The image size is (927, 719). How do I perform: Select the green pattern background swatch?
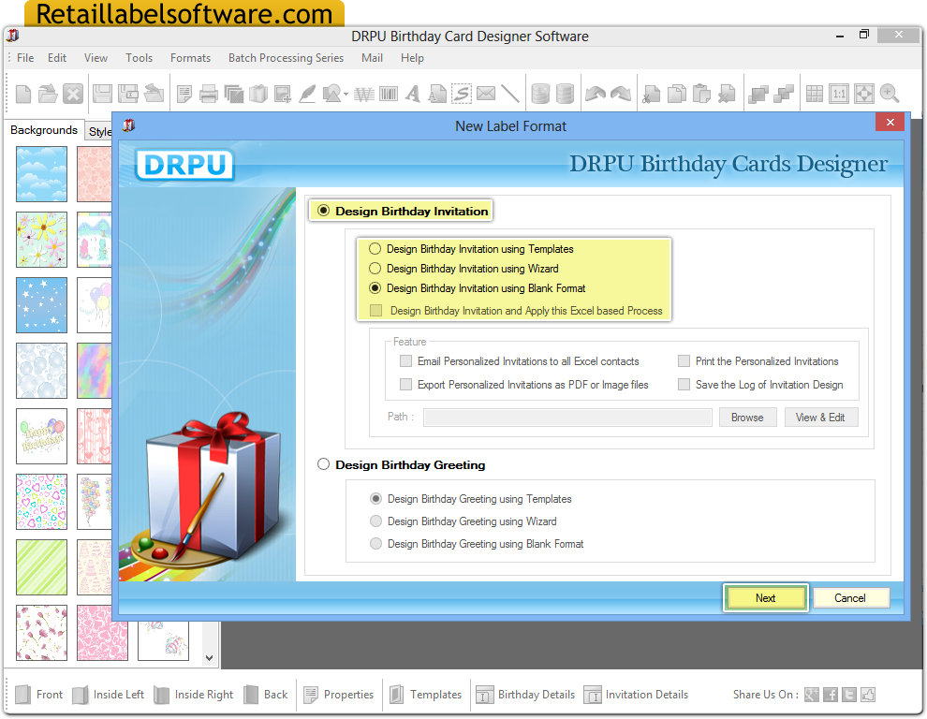point(41,567)
